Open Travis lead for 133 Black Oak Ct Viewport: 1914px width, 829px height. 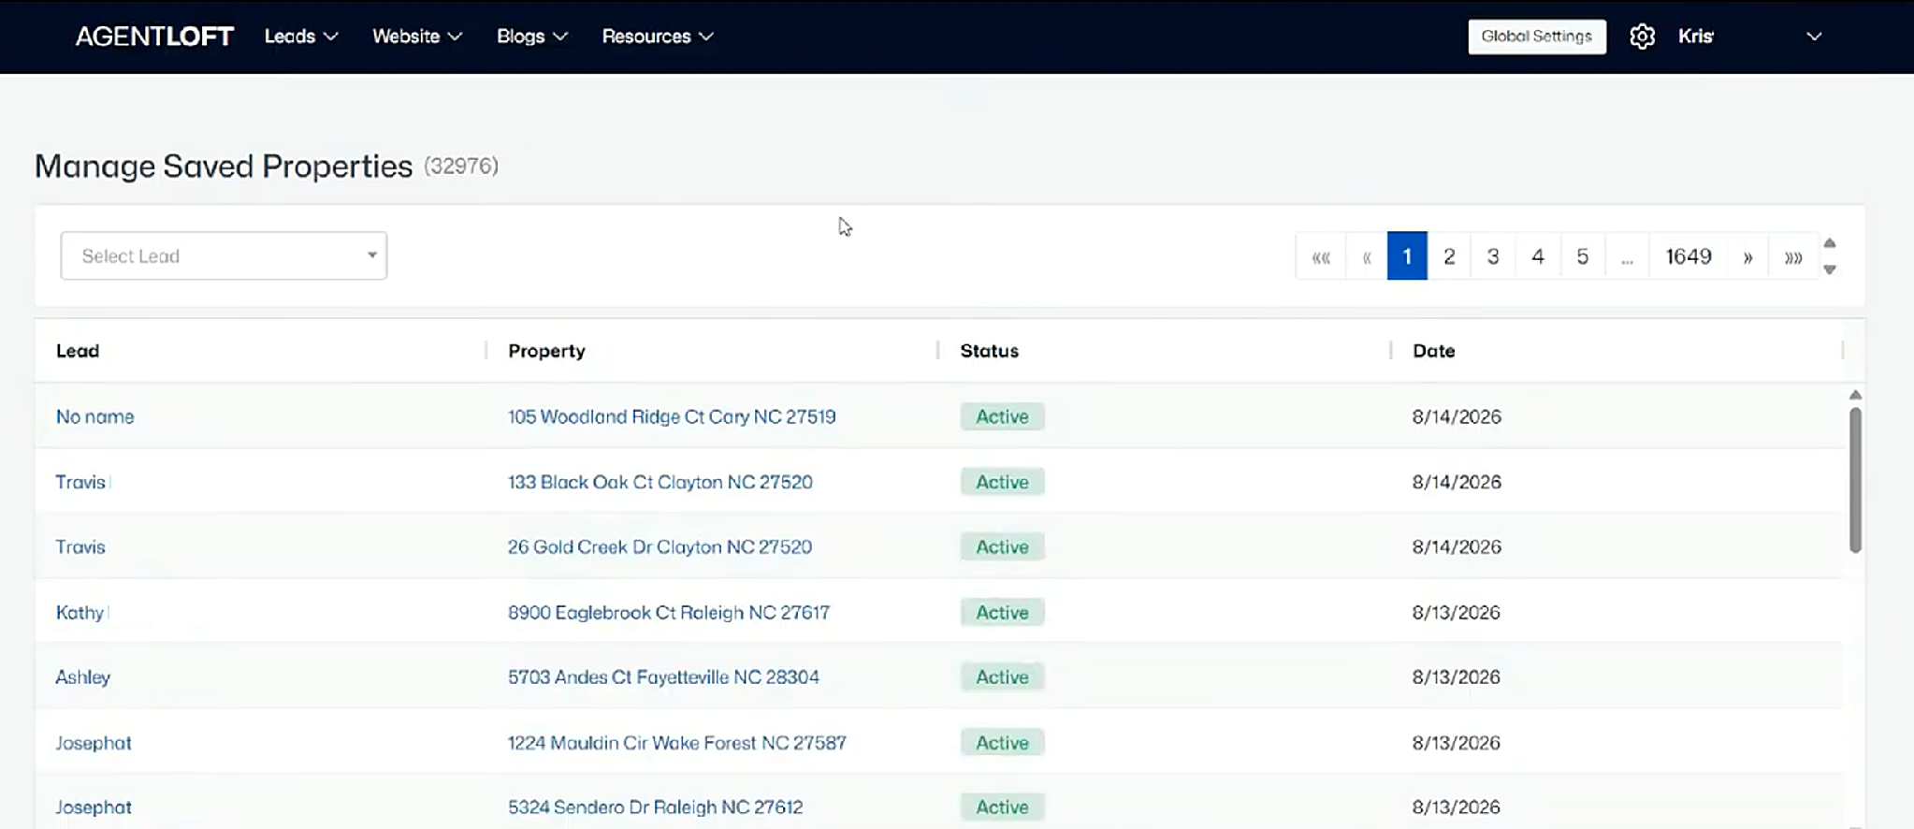(x=80, y=482)
